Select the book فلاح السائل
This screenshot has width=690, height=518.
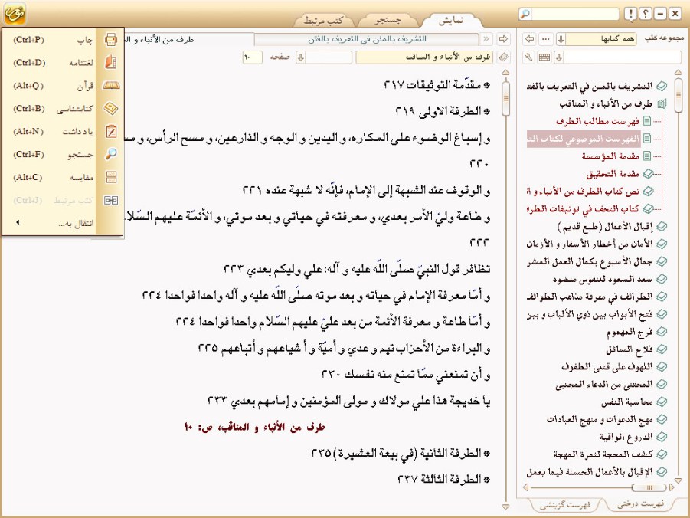click(x=630, y=349)
